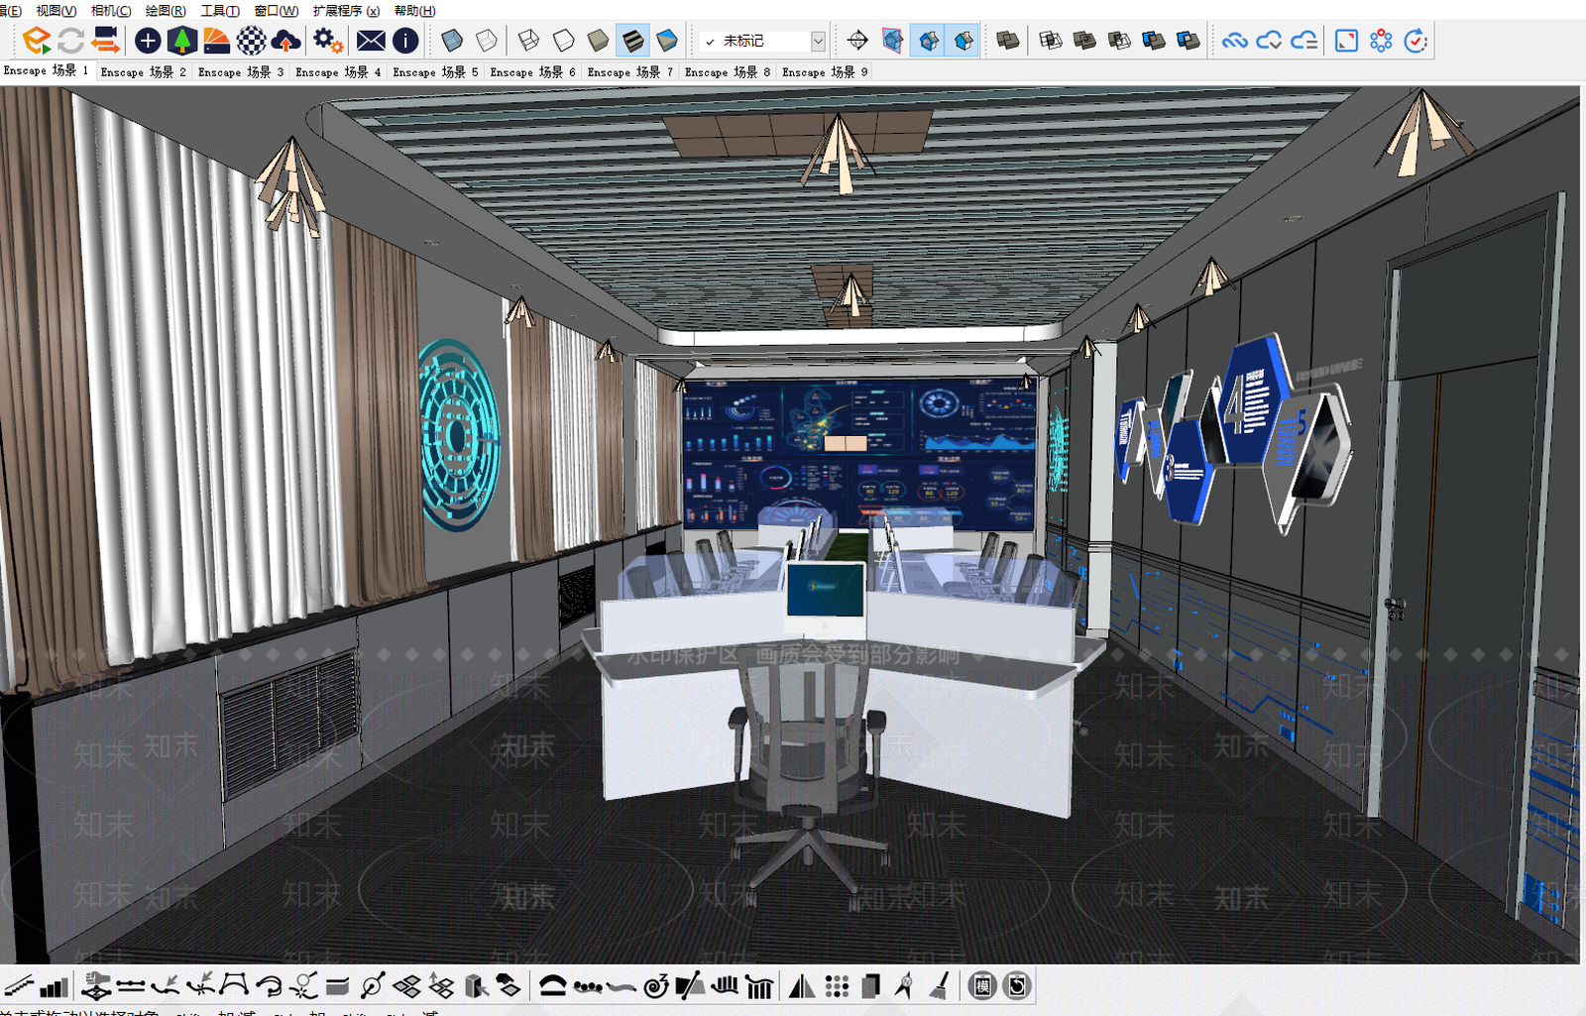The image size is (1586, 1016).
Task: Switch to monochrome face style
Action: click(x=667, y=41)
